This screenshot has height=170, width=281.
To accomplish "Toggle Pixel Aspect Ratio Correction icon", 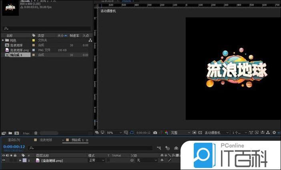I will (251, 132).
